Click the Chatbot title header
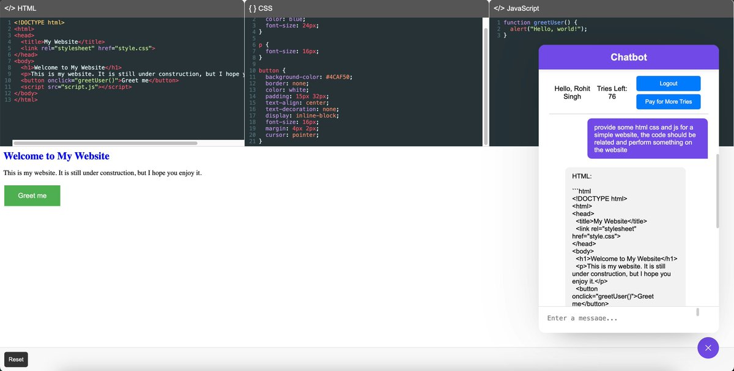Image resolution: width=734 pixels, height=371 pixels. click(x=628, y=57)
